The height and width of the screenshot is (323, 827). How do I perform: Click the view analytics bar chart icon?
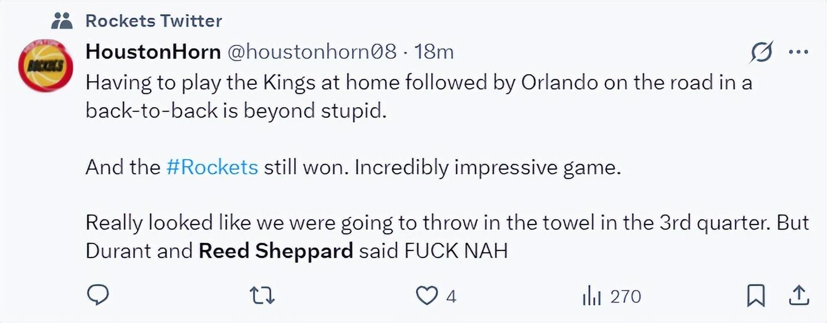coord(591,296)
